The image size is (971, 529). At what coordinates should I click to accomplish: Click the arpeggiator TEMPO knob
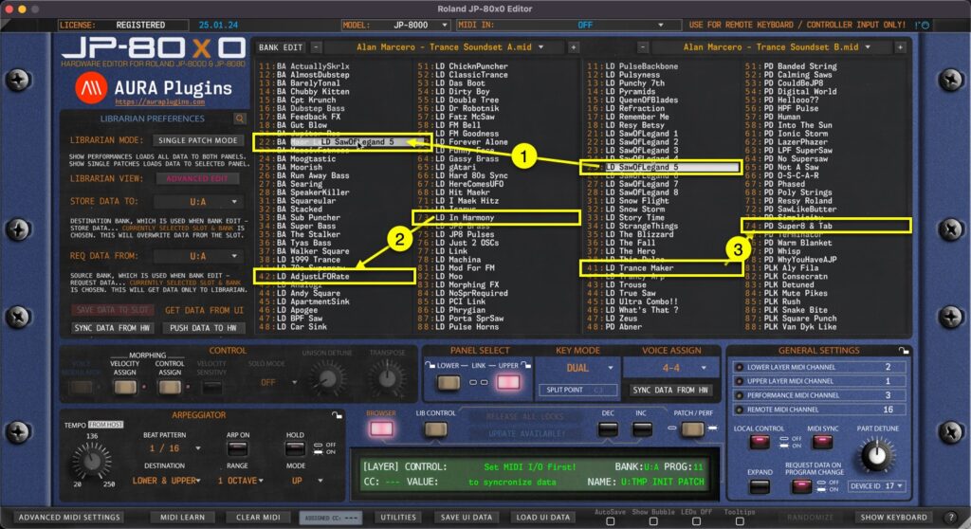pos(92,461)
